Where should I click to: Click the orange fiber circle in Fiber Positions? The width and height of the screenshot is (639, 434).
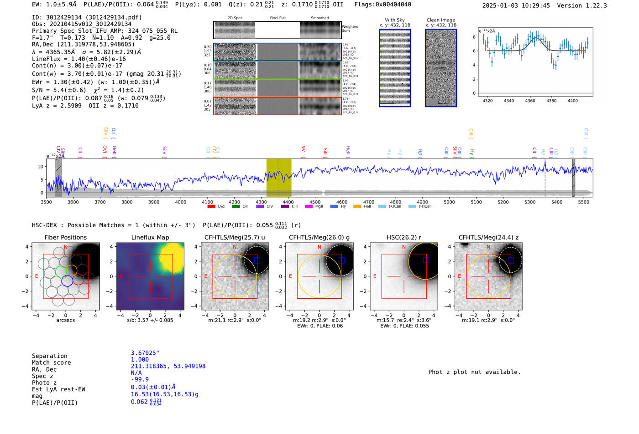click(72, 271)
